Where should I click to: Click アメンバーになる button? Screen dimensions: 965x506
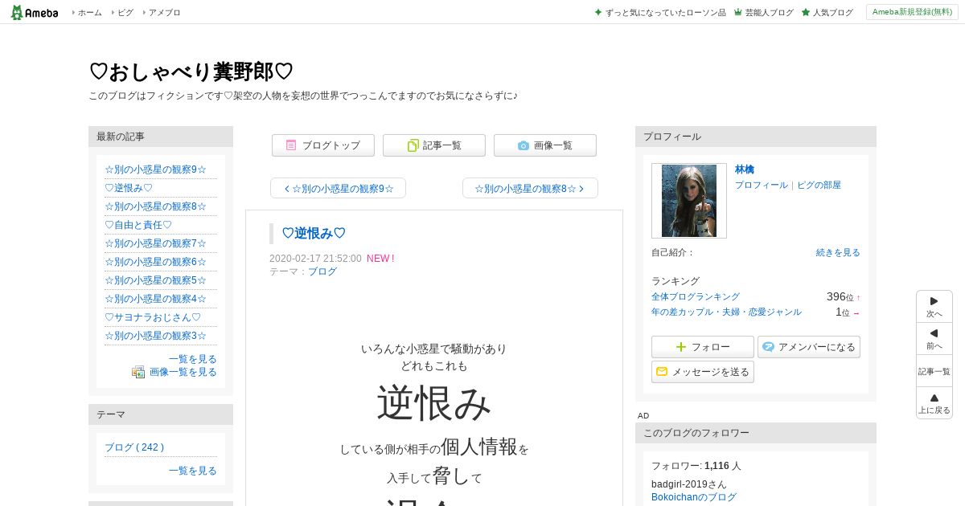809,347
